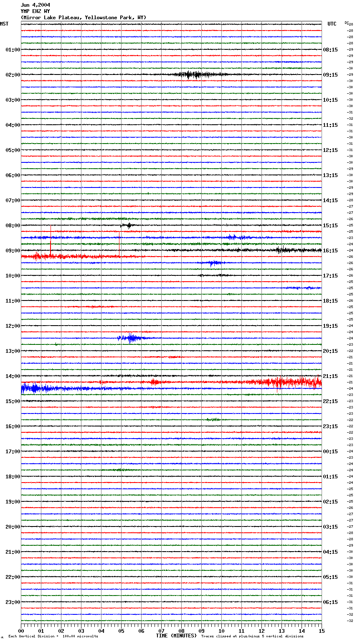Select the 09:00 MST time label

click(x=13, y=251)
